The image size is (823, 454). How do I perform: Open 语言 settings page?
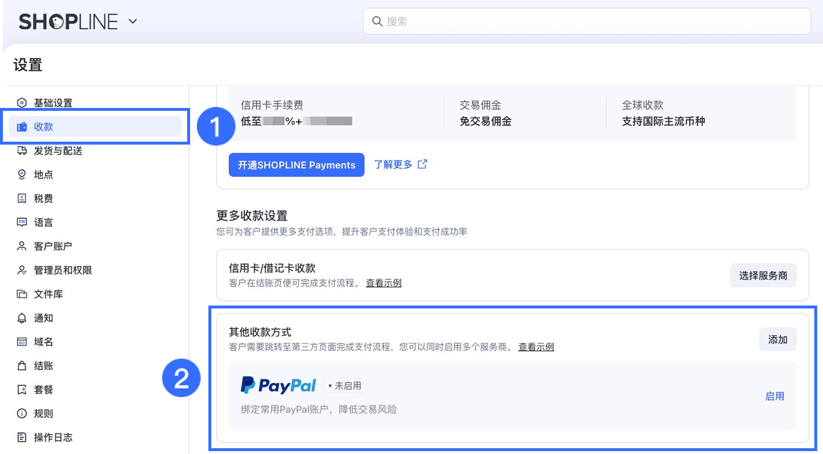43,222
